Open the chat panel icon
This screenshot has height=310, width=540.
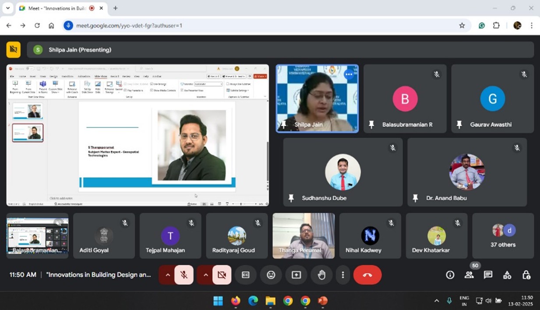pyautogui.click(x=488, y=275)
